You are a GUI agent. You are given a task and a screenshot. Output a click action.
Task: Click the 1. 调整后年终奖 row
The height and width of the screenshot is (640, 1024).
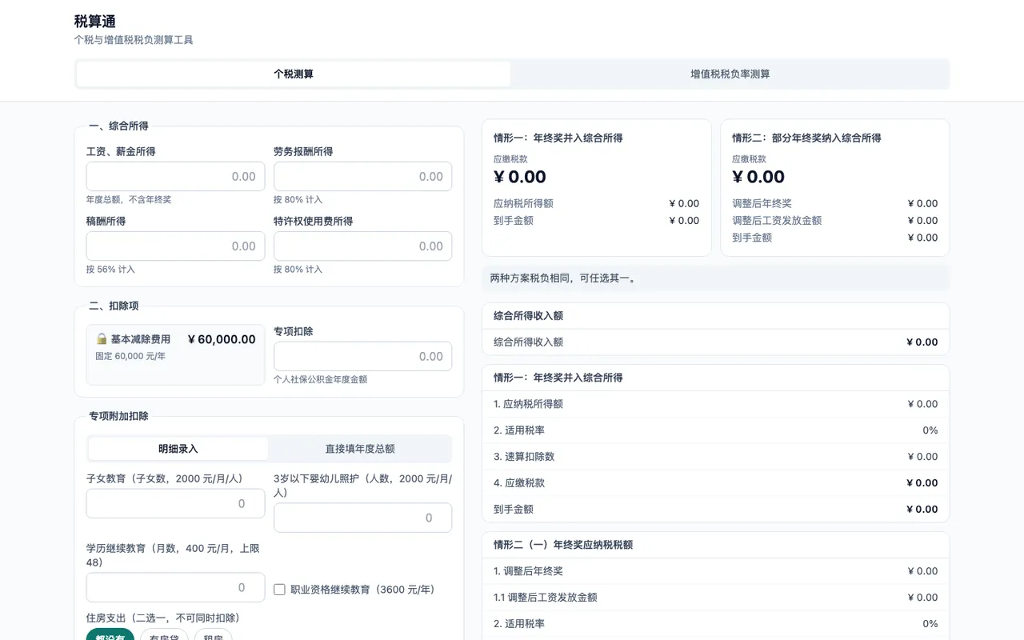click(716, 571)
